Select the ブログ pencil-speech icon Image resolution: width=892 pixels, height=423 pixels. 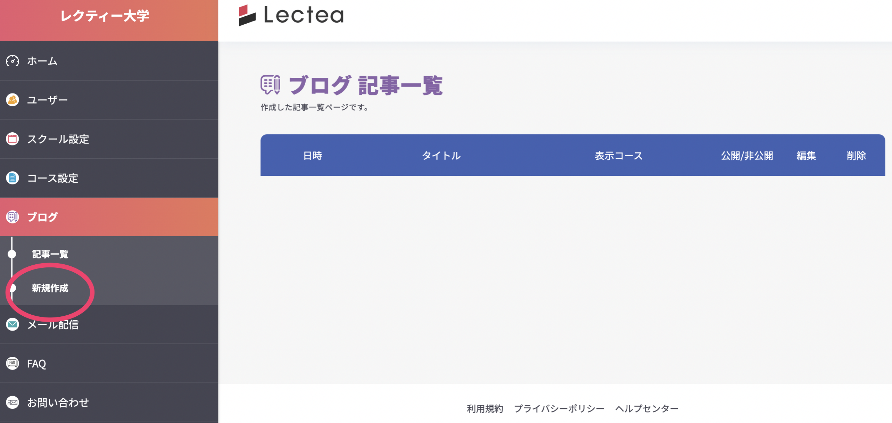coord(13,217)
